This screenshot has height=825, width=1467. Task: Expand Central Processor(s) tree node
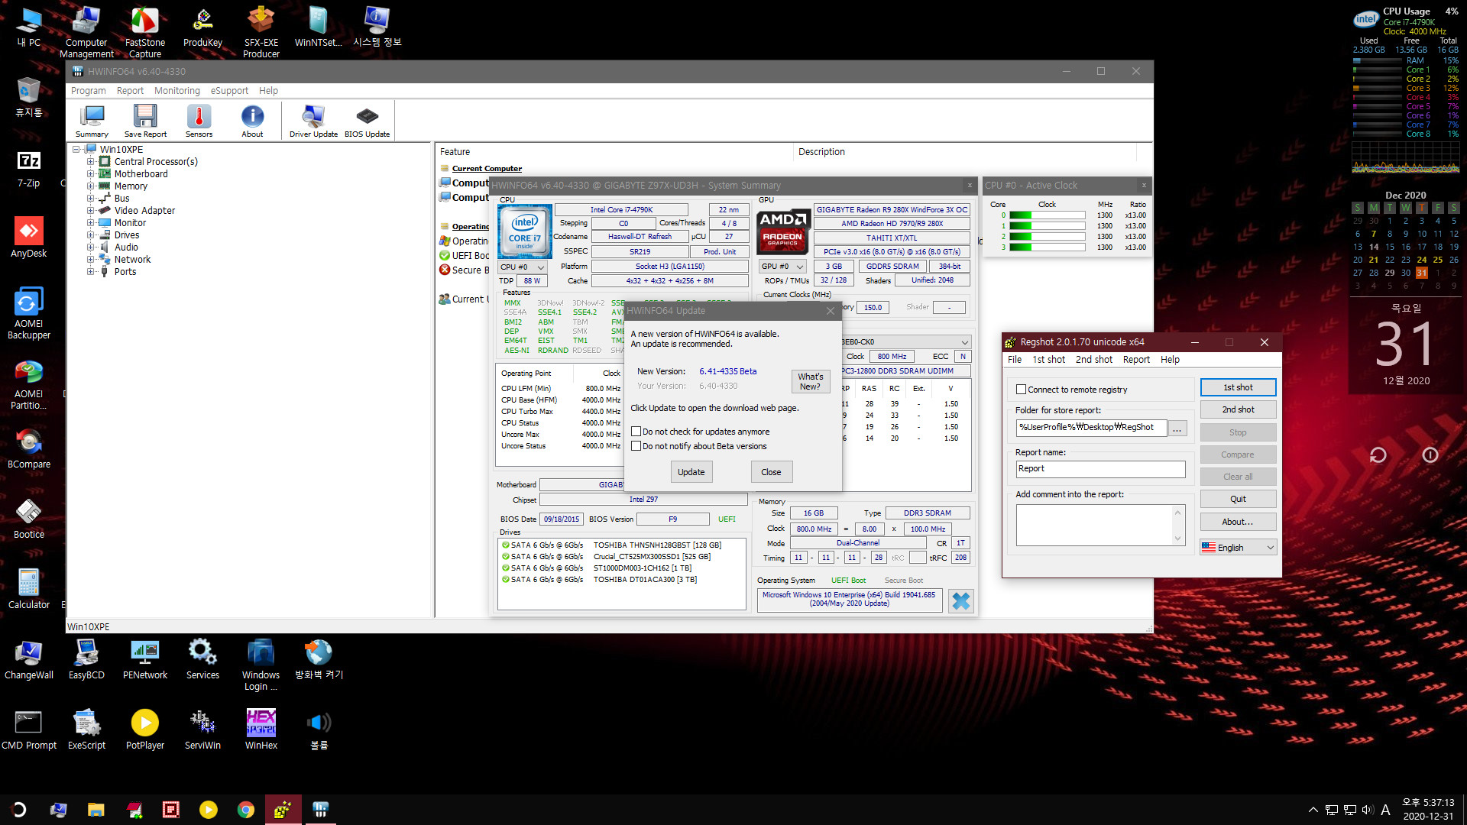point(90,162)
